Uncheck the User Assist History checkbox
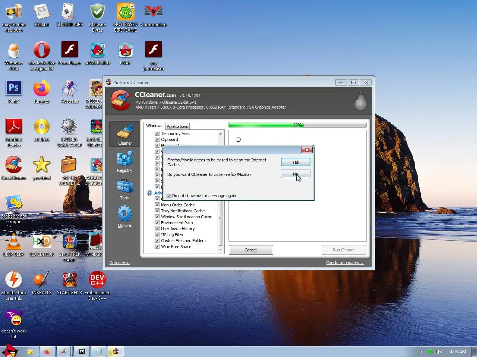477x357 pixels. coord(157,229)
